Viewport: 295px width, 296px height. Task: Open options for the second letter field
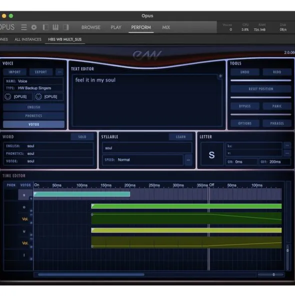coord(287,153)
